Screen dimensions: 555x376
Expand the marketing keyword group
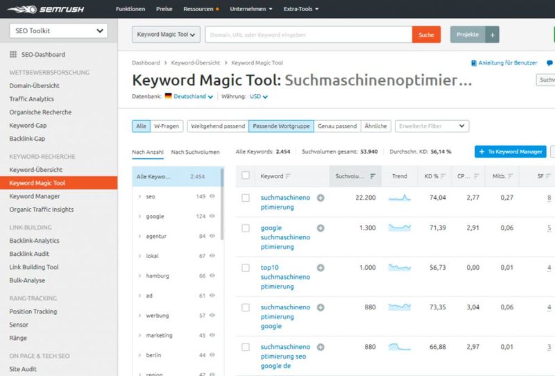tap(140, 335)
